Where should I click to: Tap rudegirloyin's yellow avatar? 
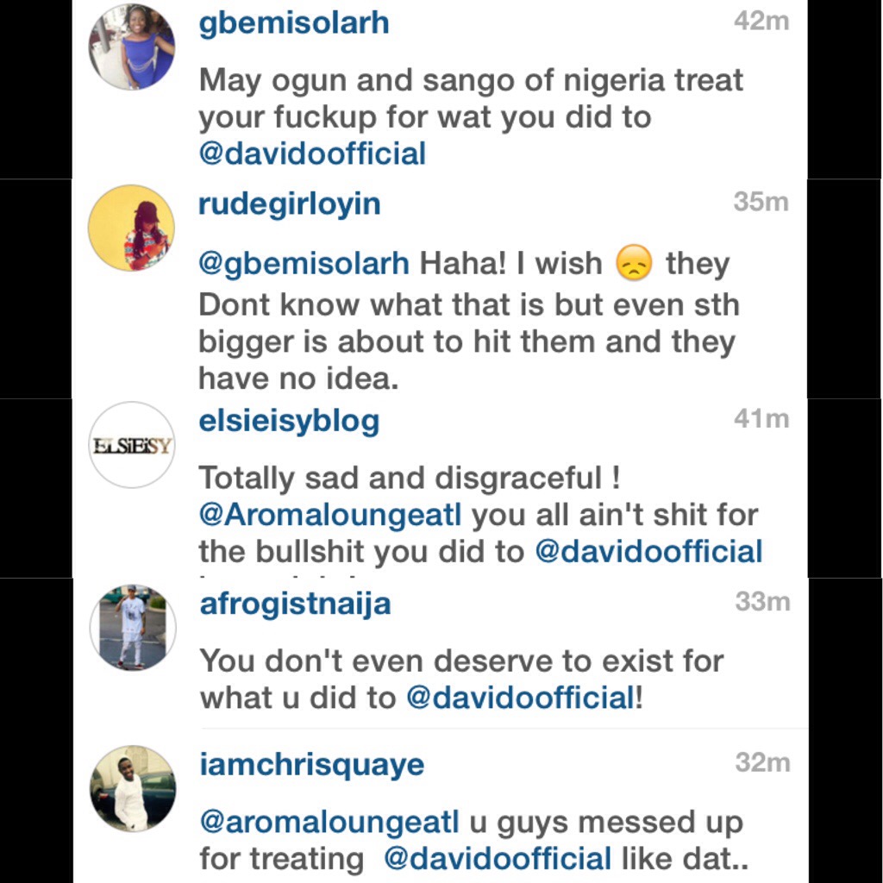(132, 228)
